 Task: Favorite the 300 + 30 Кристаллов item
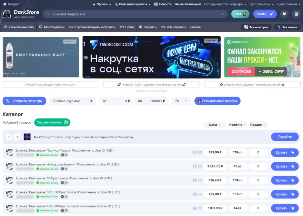[200, 194]
